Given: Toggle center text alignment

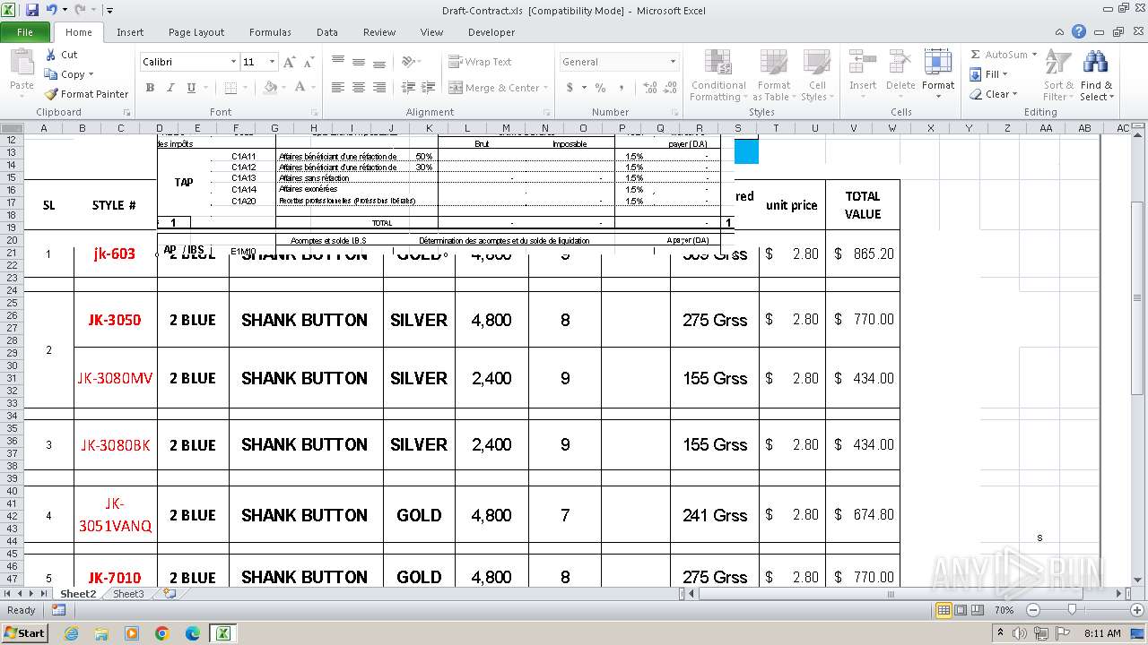Looking at the screenshot, I should [359, 88].
